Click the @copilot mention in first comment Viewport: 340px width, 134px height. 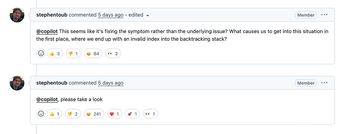pos(47,31)
